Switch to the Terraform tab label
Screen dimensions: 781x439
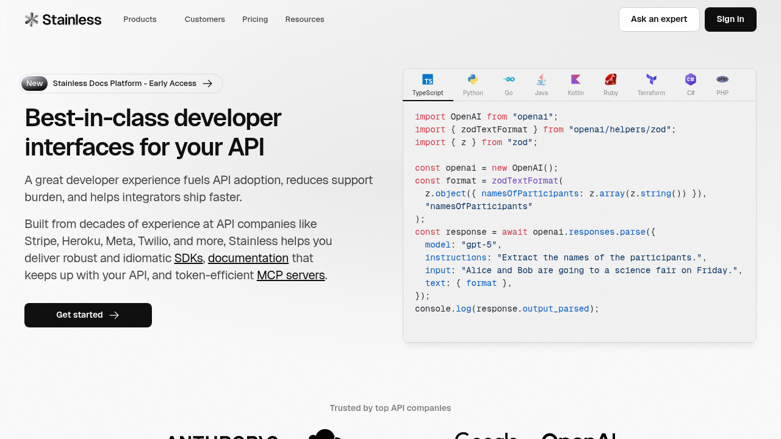tap(652, 93)
